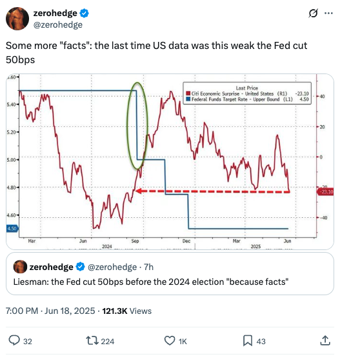This screenshot has width=340, height=359.
Task: Click the Grok slashed-circle icon
Action: point(313,14)
